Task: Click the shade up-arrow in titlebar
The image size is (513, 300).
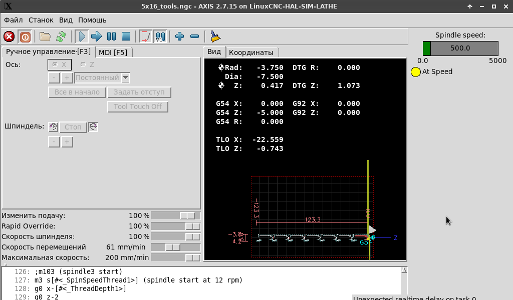Action: [470, 6]
